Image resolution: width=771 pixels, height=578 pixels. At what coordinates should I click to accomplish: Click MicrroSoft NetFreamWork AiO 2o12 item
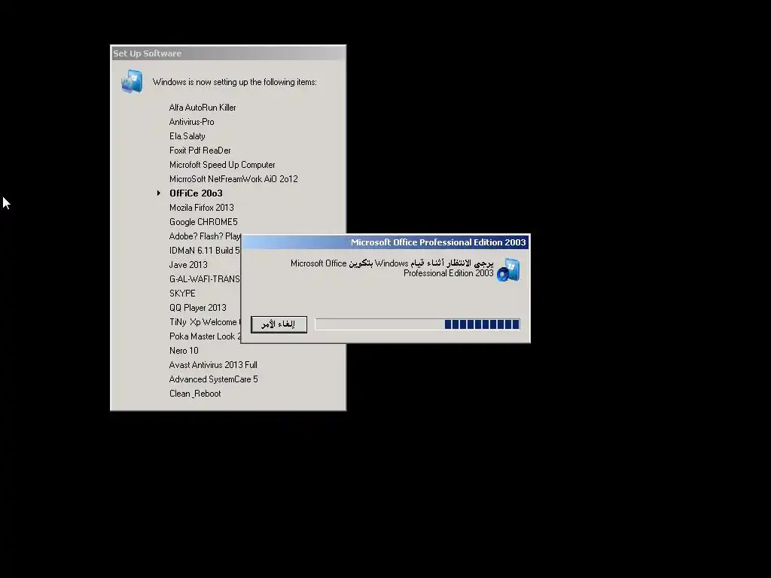tap(233, 179)
